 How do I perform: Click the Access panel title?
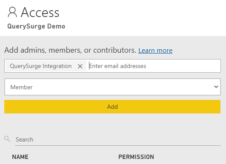(x=40, y=12)
